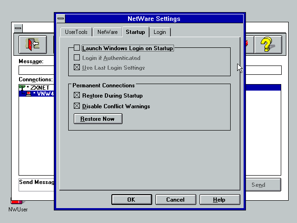The width and height of the screenshot is (297, 223).
Task: Uncheck Restore During Startup
Action: point(77,95)
